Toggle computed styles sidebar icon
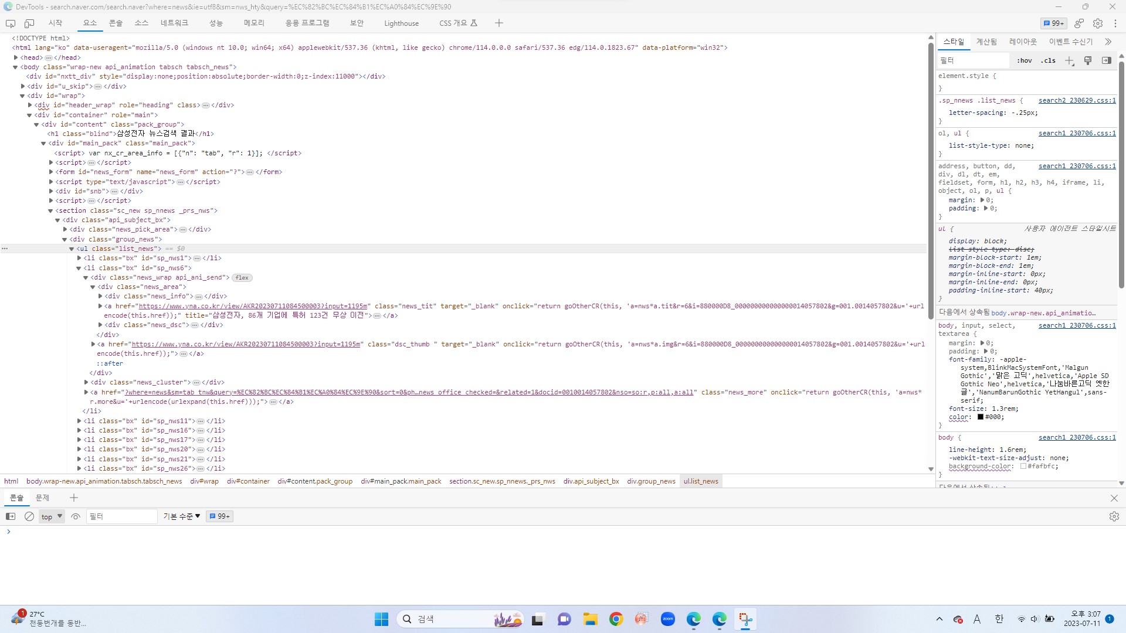Viewport: 1126px width, 633px height. tap(1107, 61)
